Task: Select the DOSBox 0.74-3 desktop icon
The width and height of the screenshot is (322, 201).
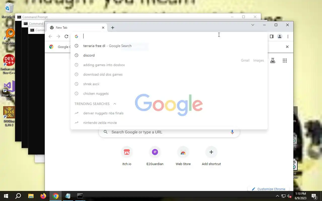Action: coord(9,116)
